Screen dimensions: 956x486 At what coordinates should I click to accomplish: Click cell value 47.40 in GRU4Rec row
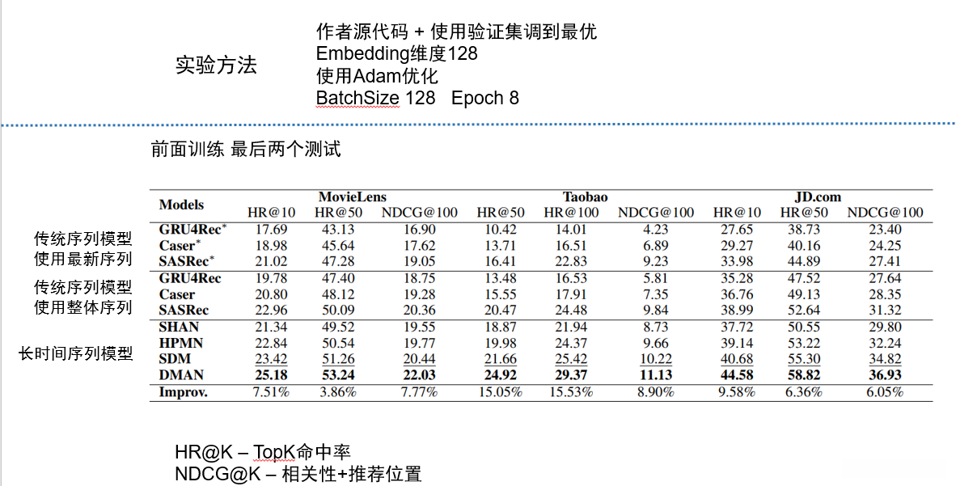pos(338,278)
